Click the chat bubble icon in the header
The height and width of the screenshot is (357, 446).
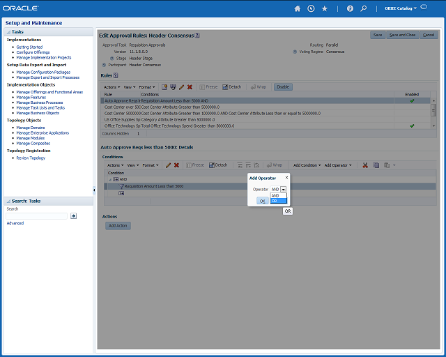[424, 7]
